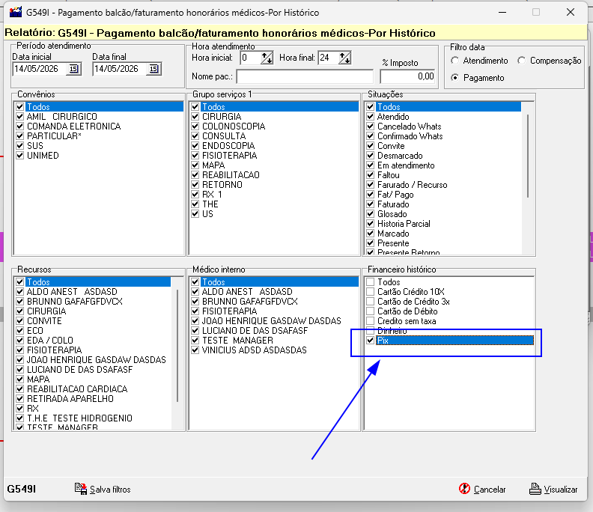Toggle SUS convênio checkbox

click(20, 145)
